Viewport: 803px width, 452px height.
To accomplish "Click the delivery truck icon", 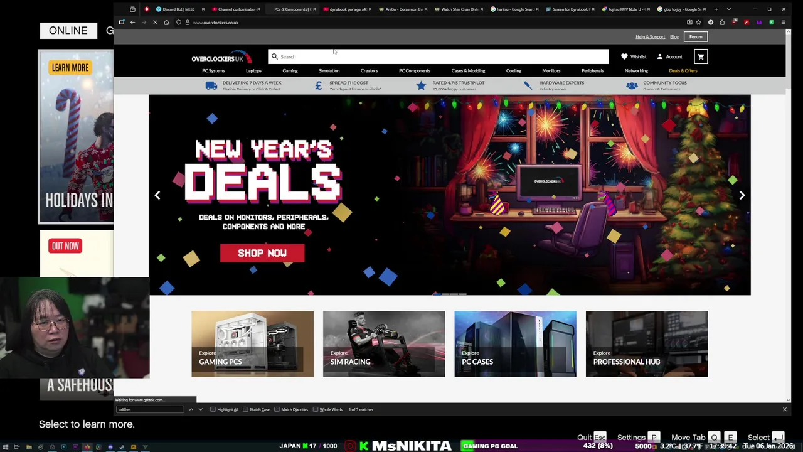I will pyautogui.click(x=211, y=85).
